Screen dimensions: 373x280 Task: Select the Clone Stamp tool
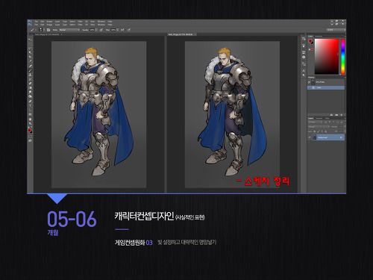click(31, 75)
